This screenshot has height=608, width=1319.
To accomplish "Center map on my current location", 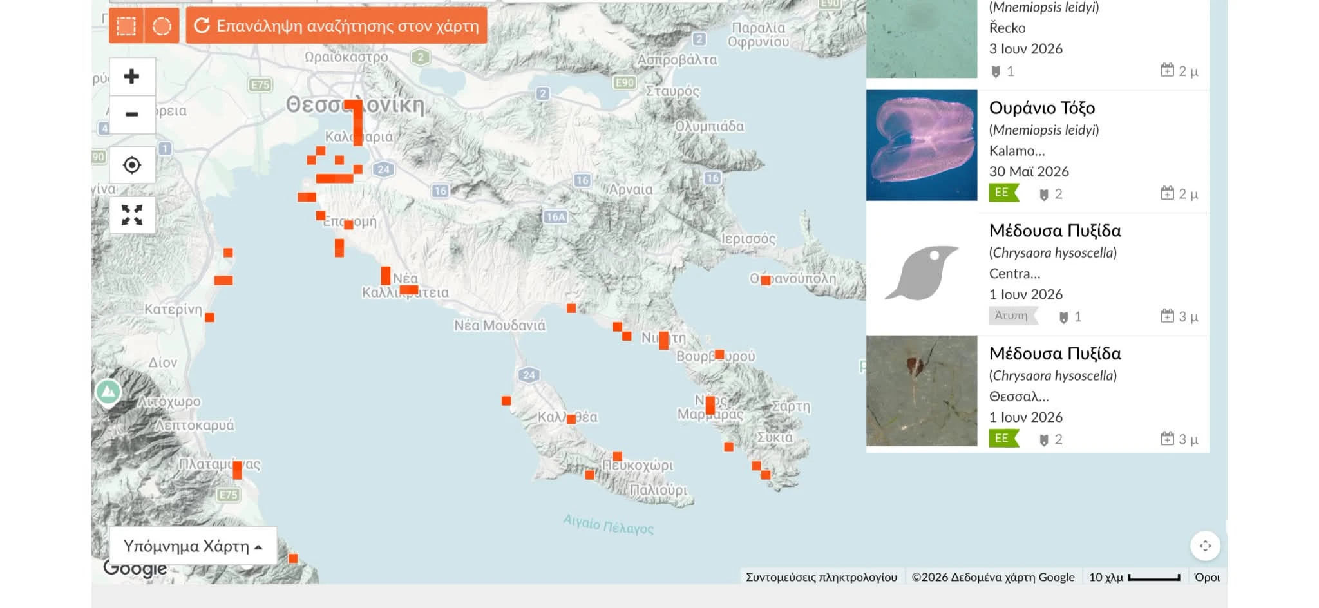I will tap(132, 165).
